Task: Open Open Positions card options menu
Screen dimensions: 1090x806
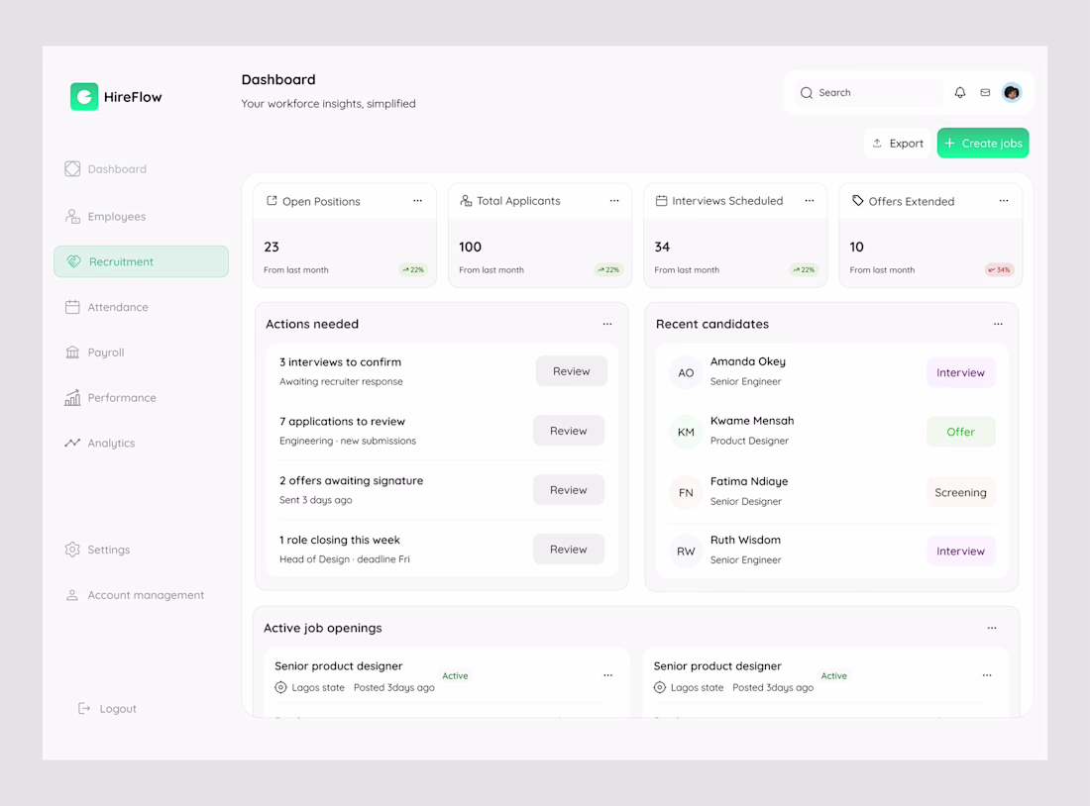Action: tap(418, 201)
